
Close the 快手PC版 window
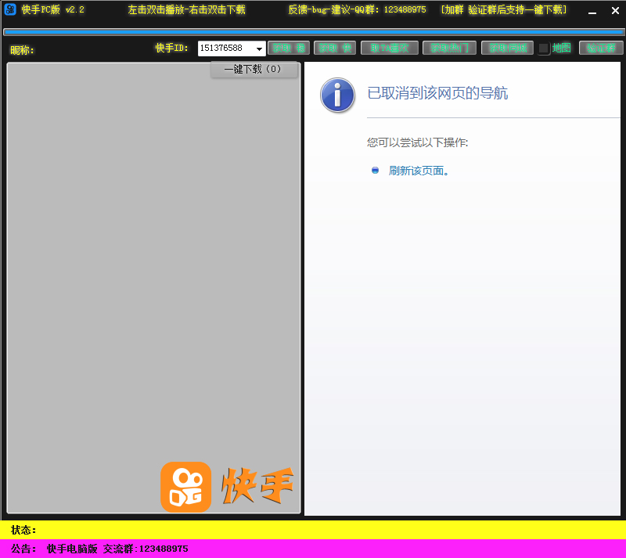[615, 11]
